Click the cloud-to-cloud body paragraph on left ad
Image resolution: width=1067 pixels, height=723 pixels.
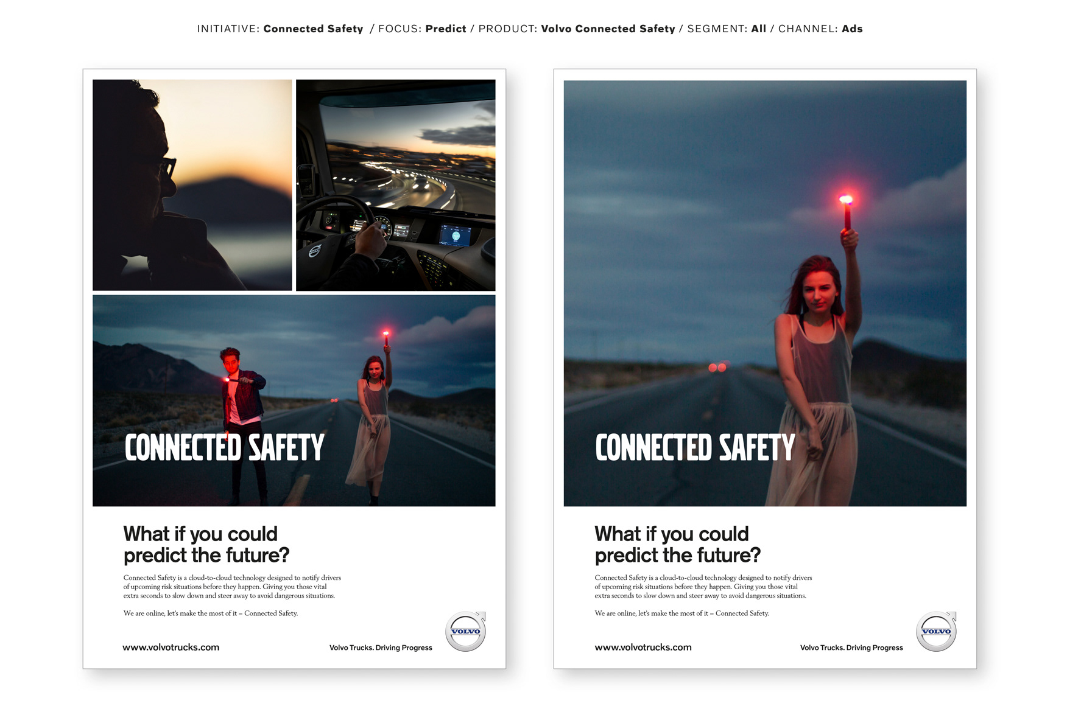coord(232,587)
